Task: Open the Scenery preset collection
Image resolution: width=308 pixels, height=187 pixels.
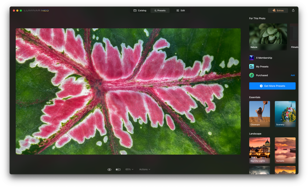Action: tap(285, 114)
